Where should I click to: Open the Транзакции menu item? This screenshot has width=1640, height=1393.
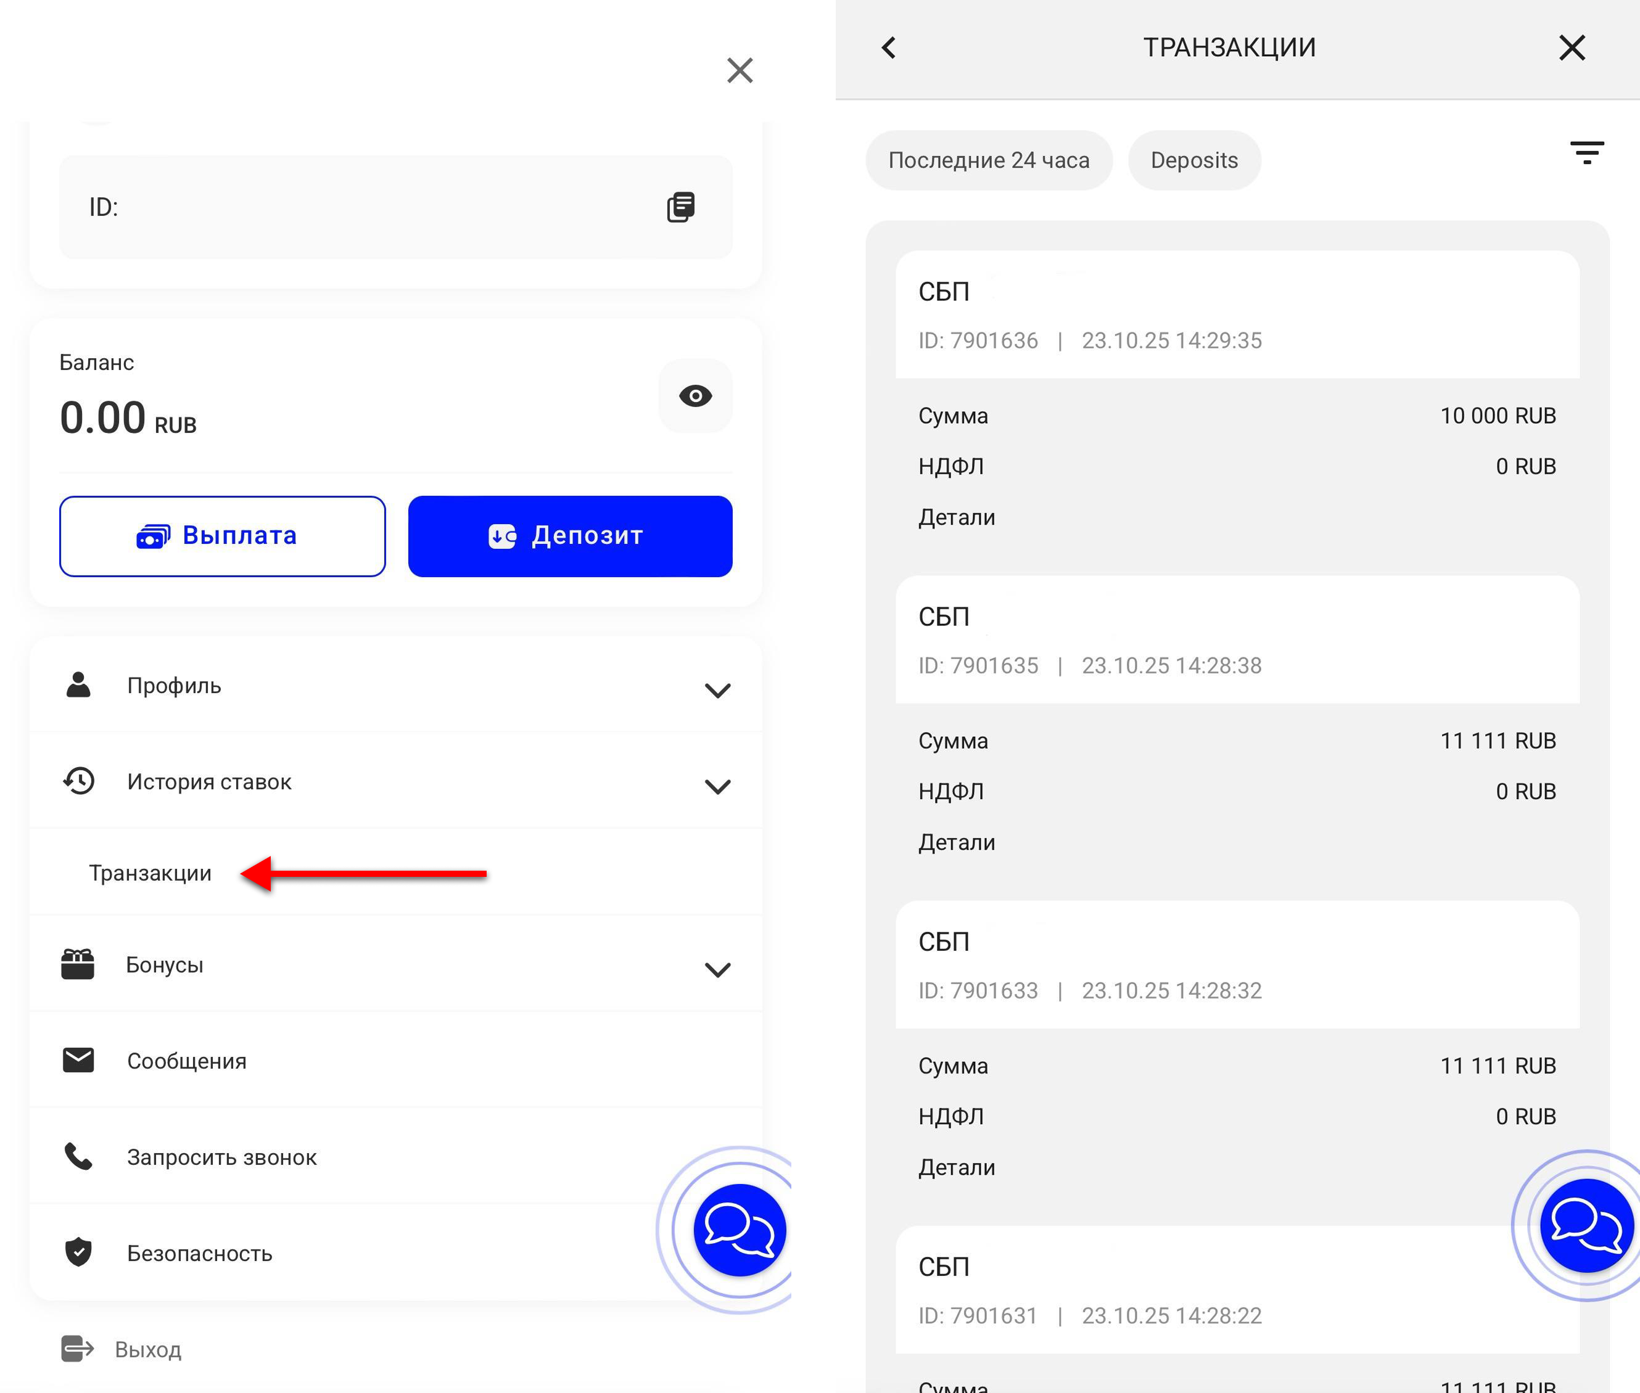pyautogui.click(x=150, y=873)
